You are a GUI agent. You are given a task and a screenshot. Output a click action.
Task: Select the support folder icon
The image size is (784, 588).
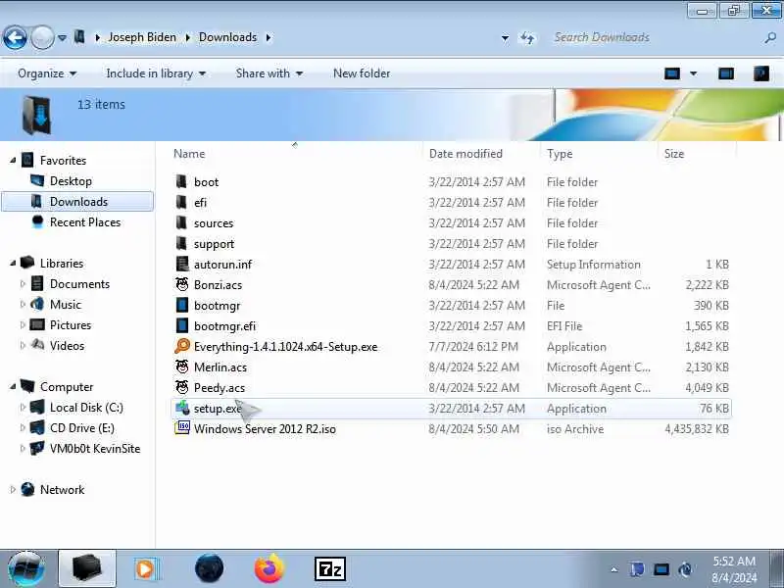(182, 243)
